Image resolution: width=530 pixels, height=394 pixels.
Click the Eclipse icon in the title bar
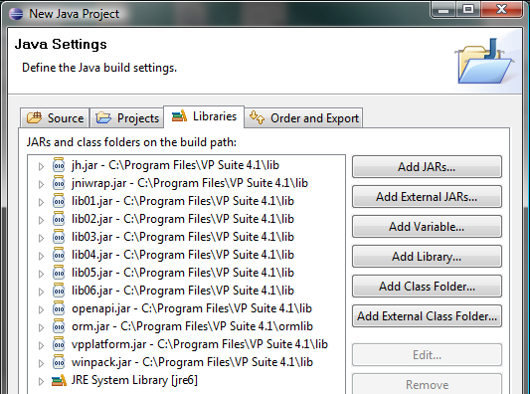tap(16, 14)
